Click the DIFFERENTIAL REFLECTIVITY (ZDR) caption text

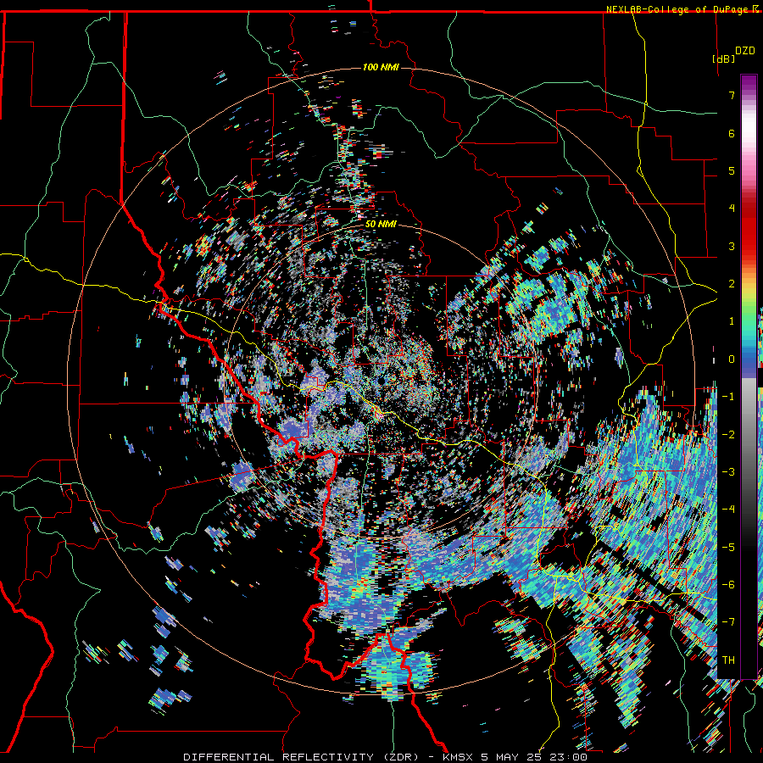coord(301,757)
